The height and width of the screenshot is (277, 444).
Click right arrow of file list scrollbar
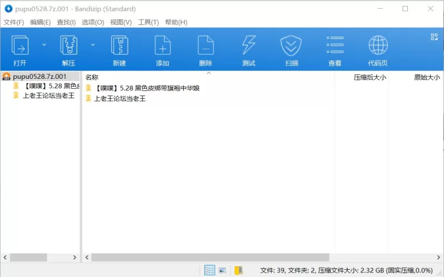(438, 258)
